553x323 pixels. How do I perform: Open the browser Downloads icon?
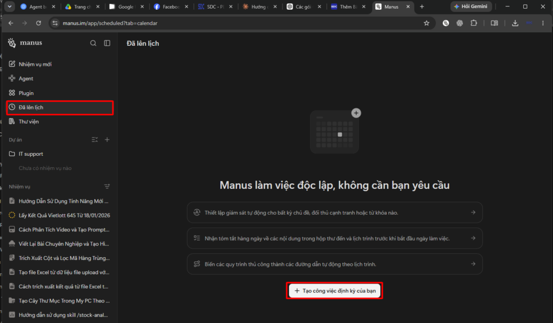(515, 23)
